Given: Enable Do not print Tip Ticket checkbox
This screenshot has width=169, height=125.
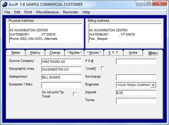Looking at the screenshot, I should click(x=75, y=94).
